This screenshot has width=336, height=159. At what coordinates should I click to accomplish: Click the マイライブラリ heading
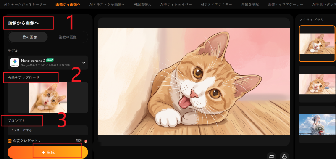click(311, 20)
